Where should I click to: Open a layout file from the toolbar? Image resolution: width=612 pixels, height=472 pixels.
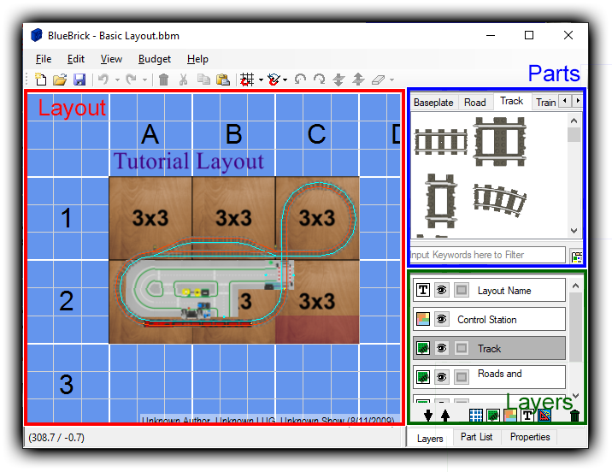[60, 80]
